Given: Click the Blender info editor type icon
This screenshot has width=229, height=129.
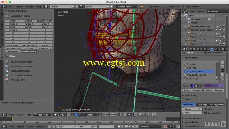Looking at the screenshot, I should 4,7.
